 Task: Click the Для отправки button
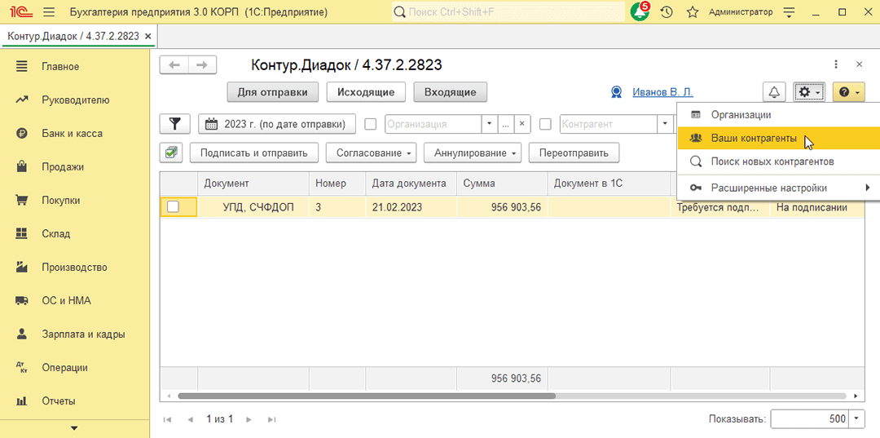(x=273, y=92)
